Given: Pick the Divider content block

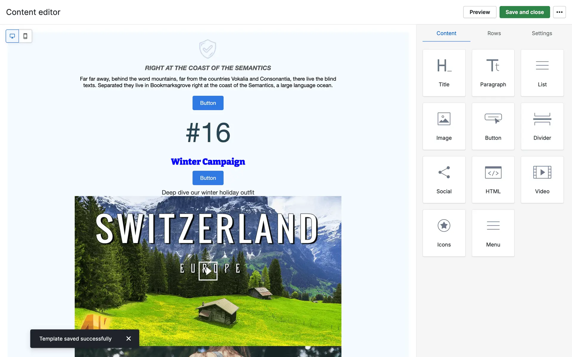Looking at the screenshot, I should [x=542, y=126].
